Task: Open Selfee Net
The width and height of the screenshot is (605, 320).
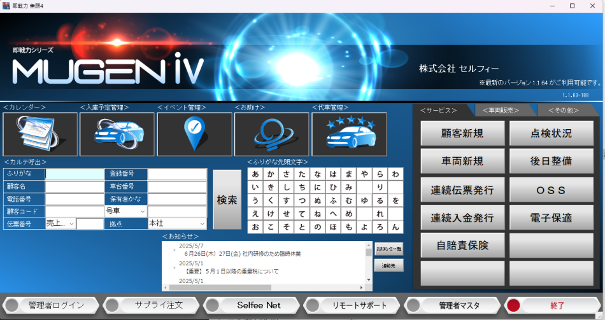Action: pyautogui.click(x=252, y=305)
